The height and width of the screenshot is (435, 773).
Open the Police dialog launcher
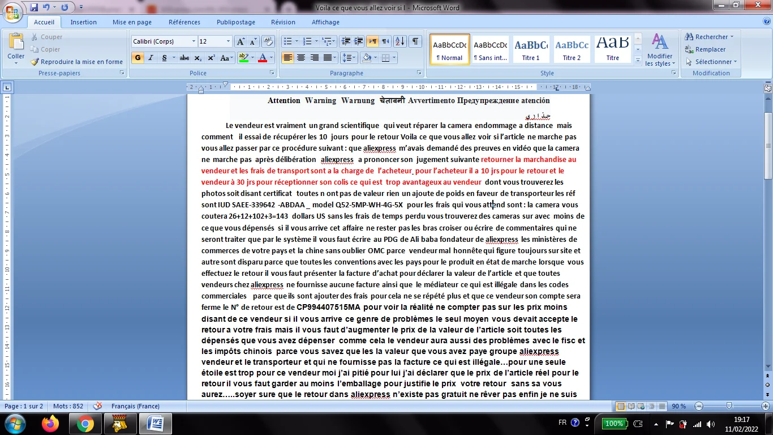point(272,73)
